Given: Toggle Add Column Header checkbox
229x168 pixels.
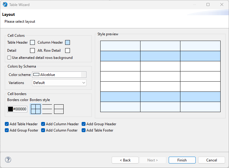Looking at the screenshot, I should point(43,124).
